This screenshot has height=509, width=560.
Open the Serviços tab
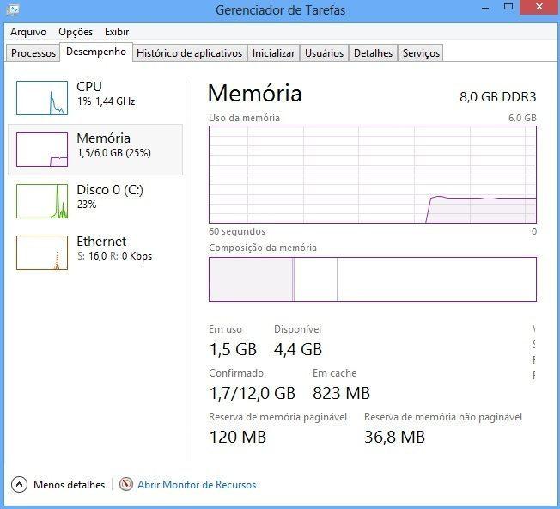click(x=421, y=53)
